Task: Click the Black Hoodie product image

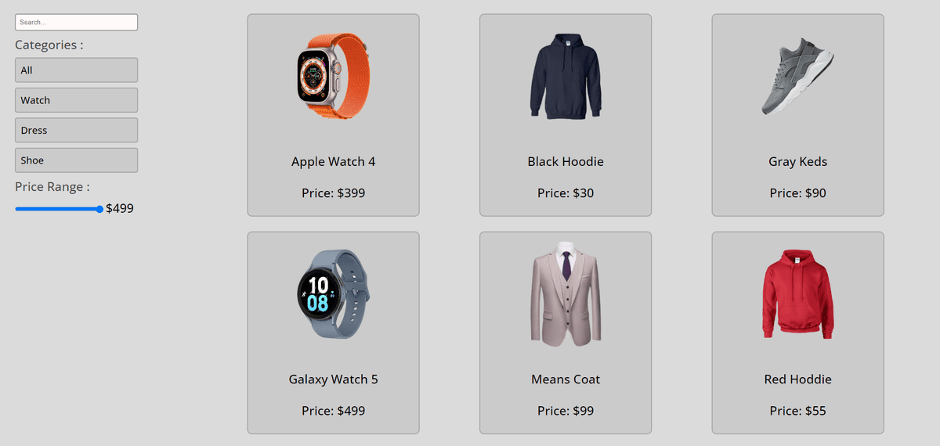Action: 566,77
